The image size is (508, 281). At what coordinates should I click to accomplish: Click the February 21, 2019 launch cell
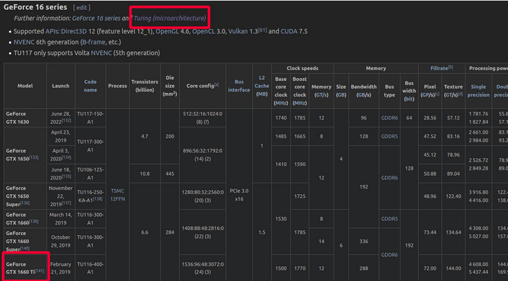(x=61, y=268)
